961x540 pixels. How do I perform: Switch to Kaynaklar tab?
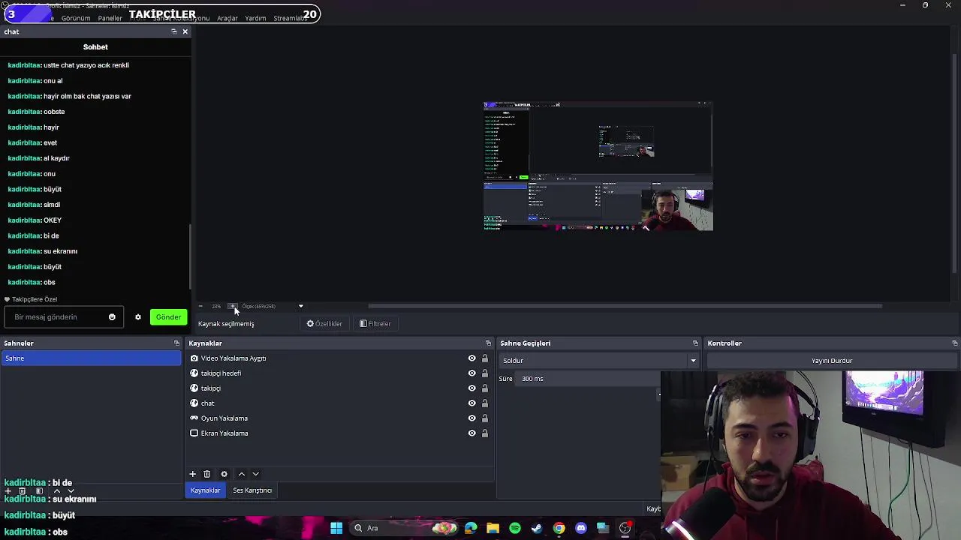pos(205,490)
